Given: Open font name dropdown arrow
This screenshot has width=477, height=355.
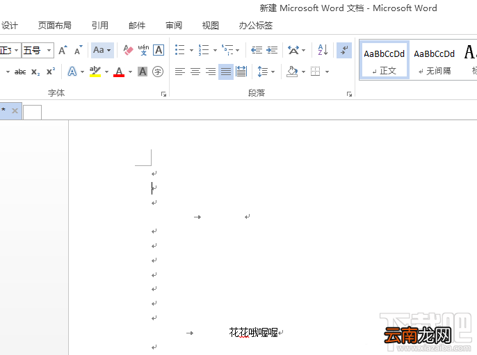Looking at the screenshot, I should 17,50.
